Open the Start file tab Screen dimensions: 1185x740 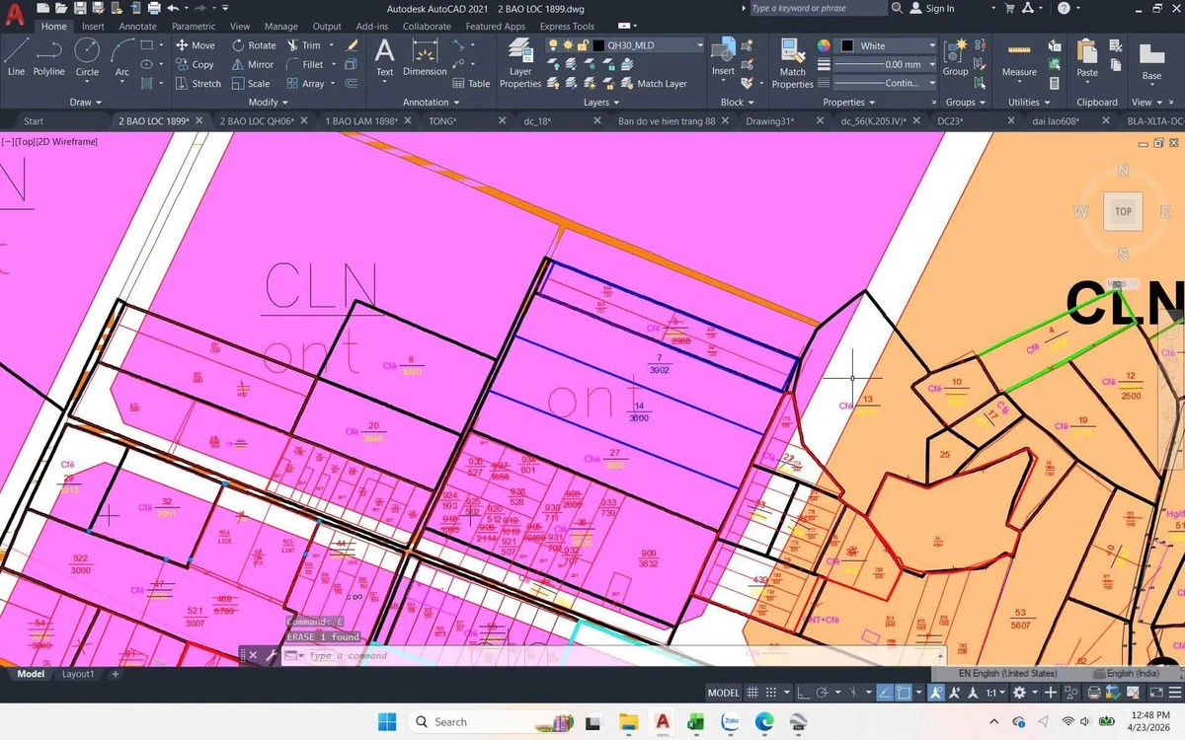34,120
